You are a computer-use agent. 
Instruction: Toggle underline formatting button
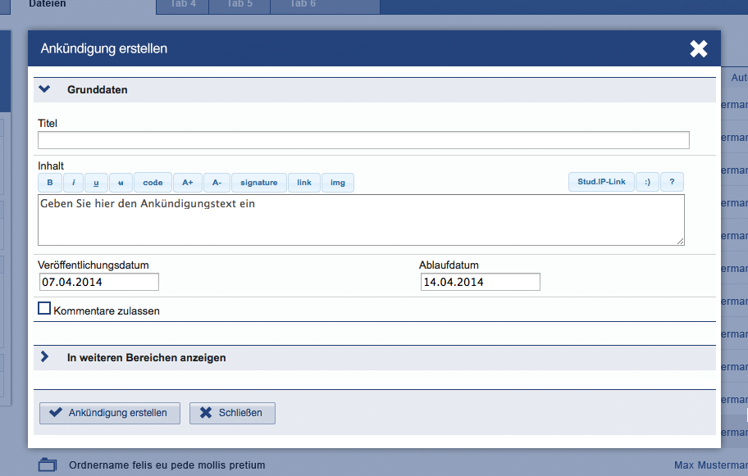click(x=97, y=183)
